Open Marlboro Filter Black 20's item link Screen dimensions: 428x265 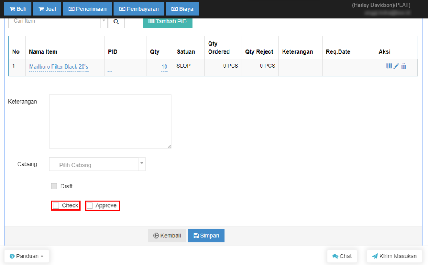click(x=59, y=66)
